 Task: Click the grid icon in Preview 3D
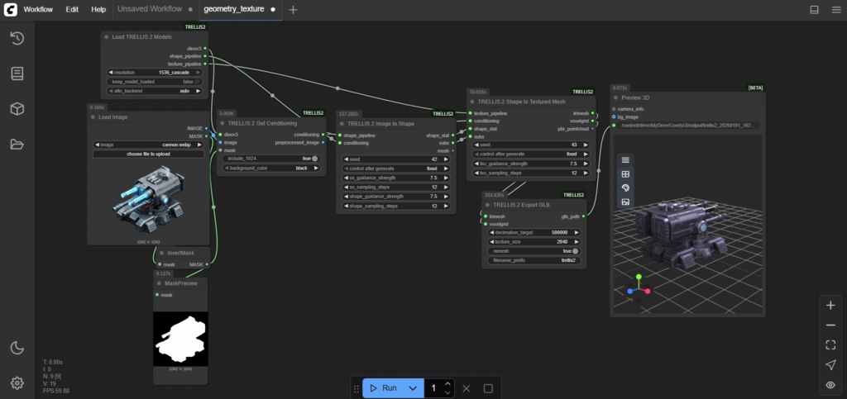[625, 173]
